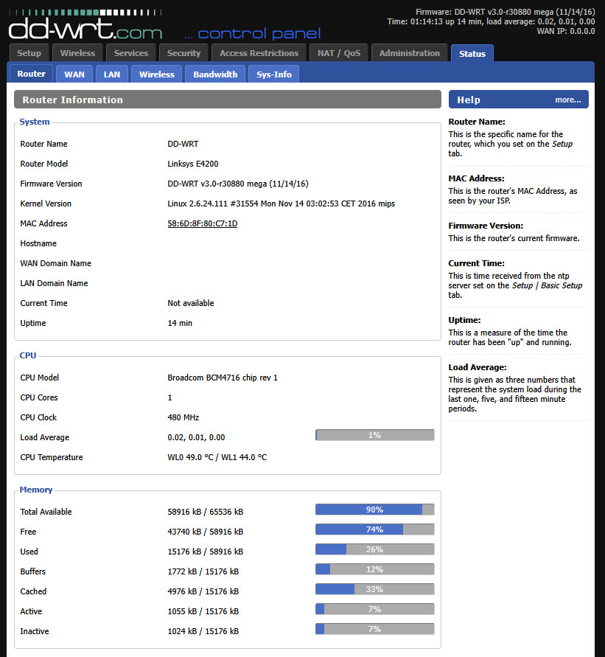This screenshot has width=605, height=657.
Task: Click the Firmware Version value in System
Action: pos(238,184)
